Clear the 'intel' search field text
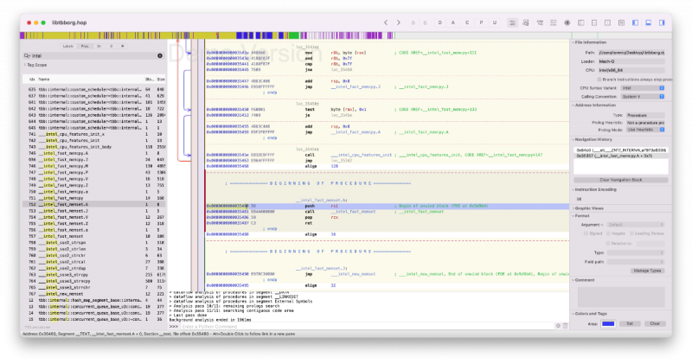The width and height of the screenshot is (692, 364). (161, 55)
